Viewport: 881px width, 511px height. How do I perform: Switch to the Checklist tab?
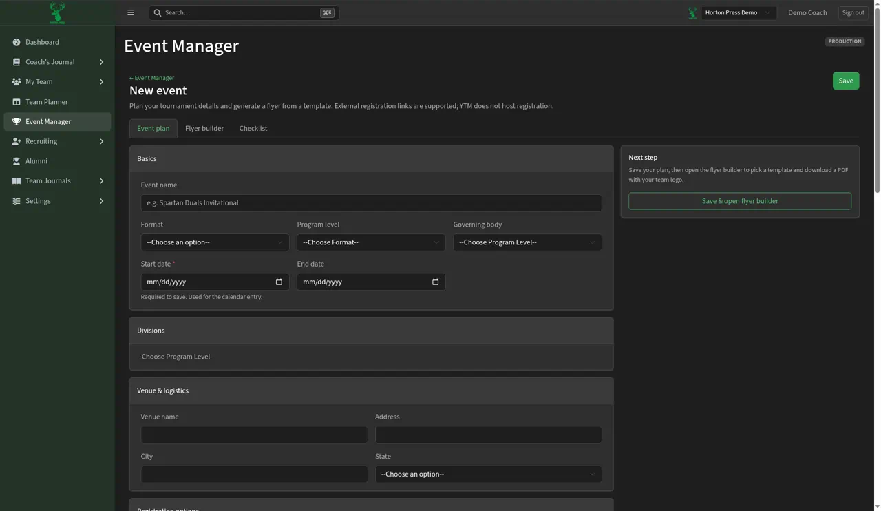tap(253, 128)
